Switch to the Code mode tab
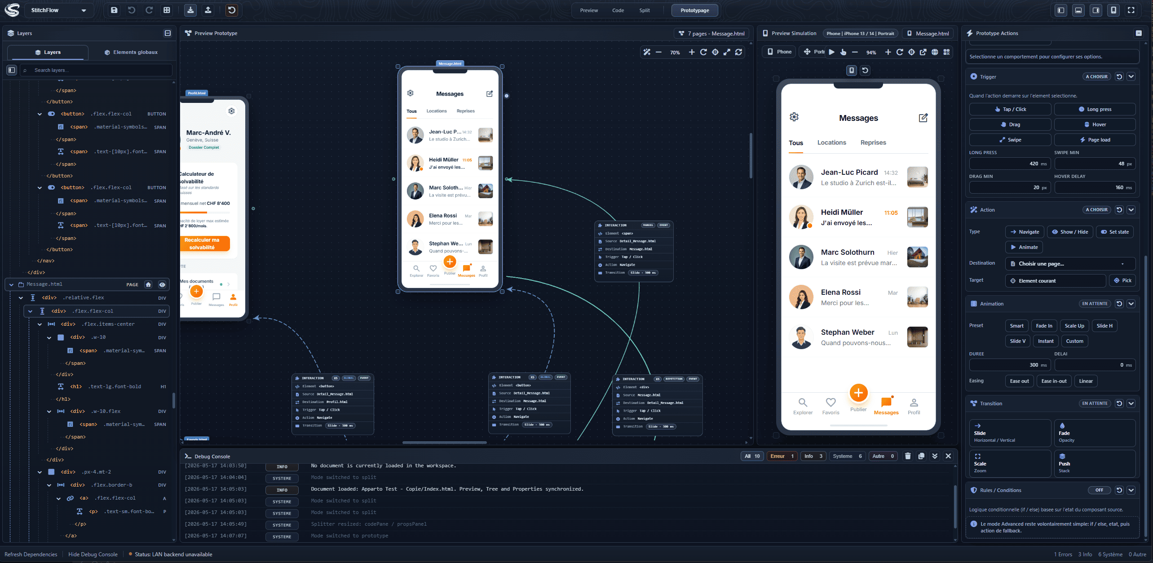Image resolution: width=1153 pixels, height=563 pixels. [x=618, y=10]
